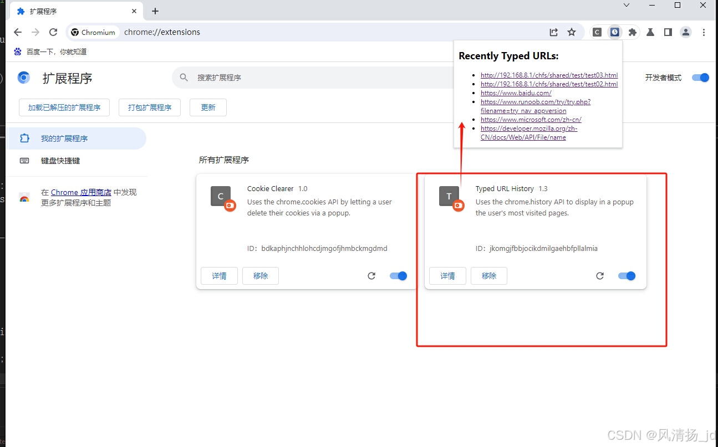Click the 所有扩展程序 heading

(x=224, y=160)
